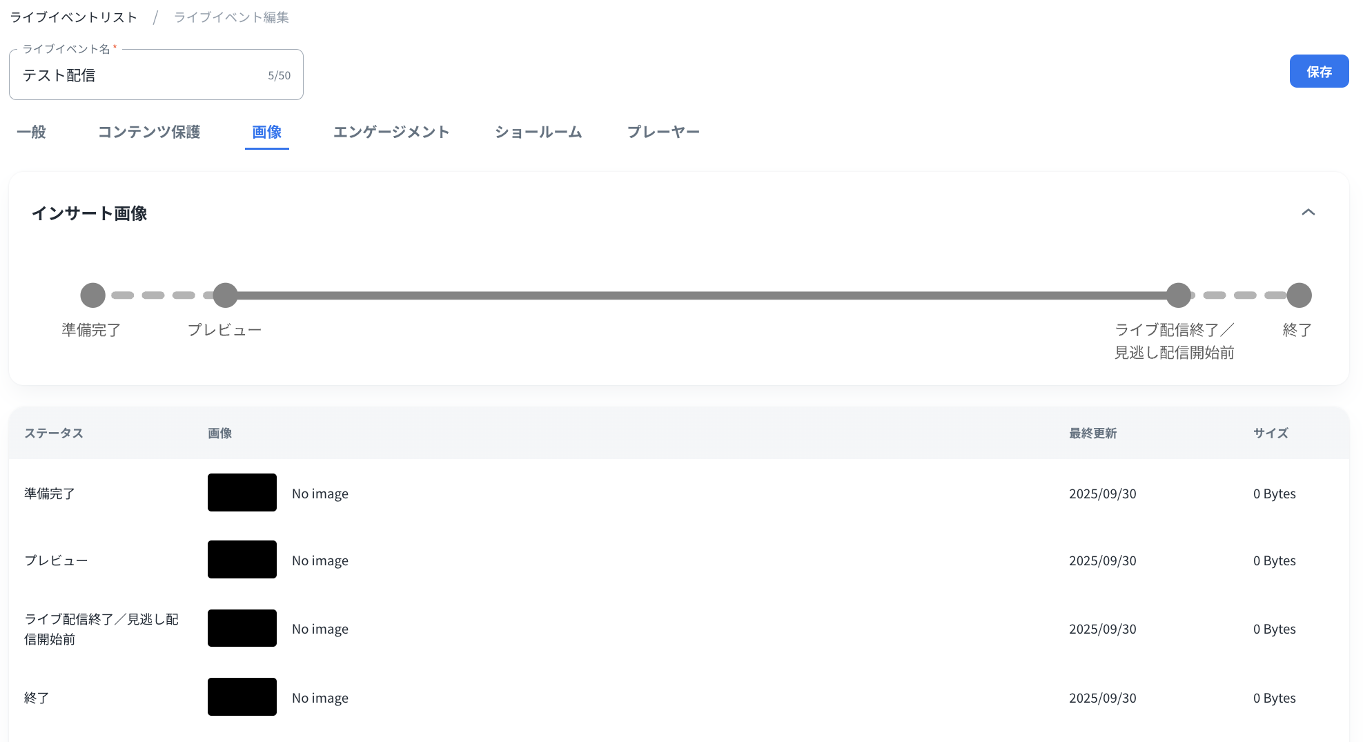
Task: Open the ライブイベントリスト breadcrumb link
Action: 73,17
